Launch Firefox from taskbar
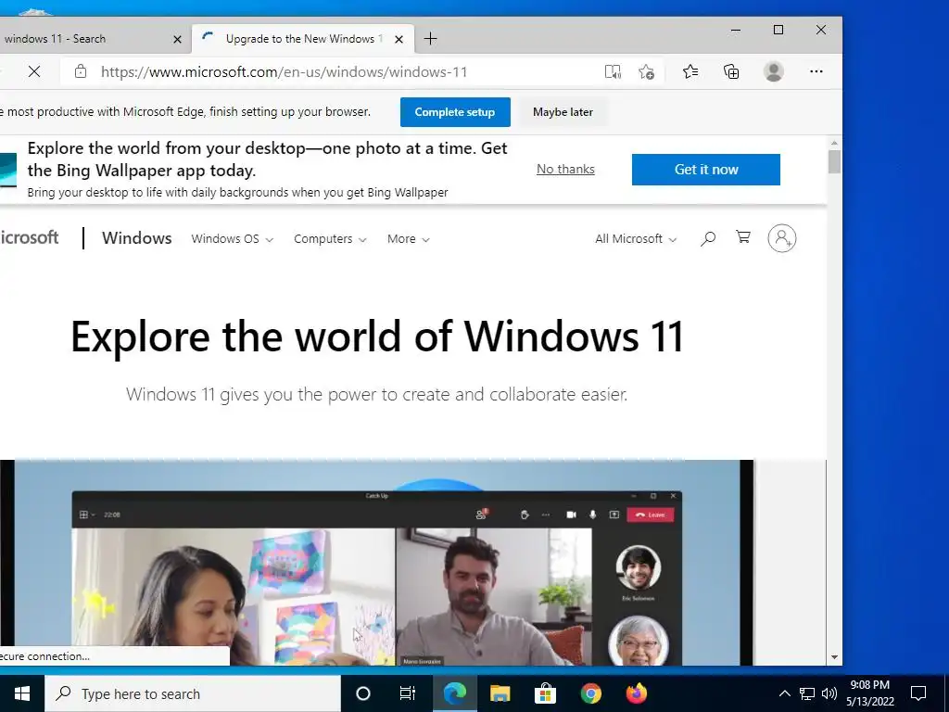This screenshot has width=949, height=712. (x=636, y=693)
